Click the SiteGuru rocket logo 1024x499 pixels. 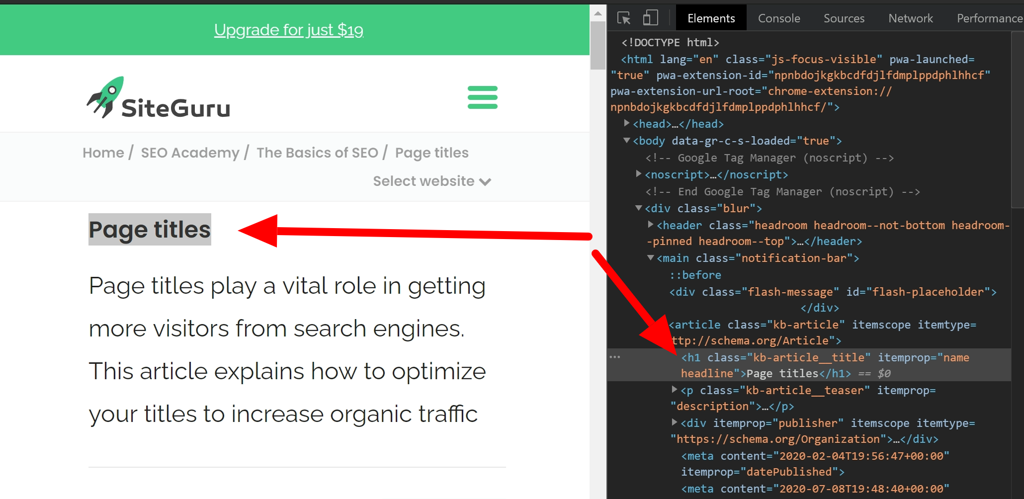(105, 95)
